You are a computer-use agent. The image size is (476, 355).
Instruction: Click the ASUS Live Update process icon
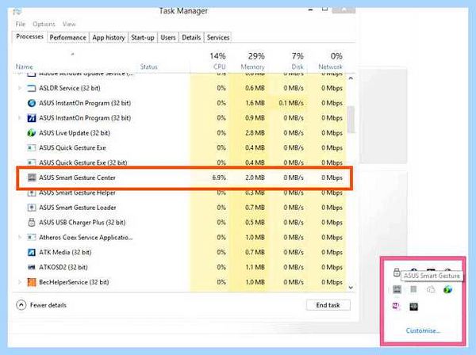[32, 133]
